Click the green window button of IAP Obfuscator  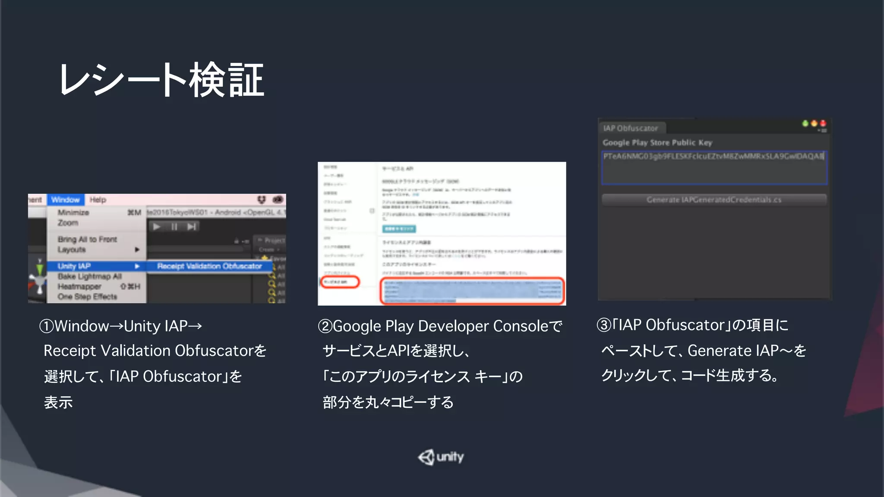click(x=805, y=123)
